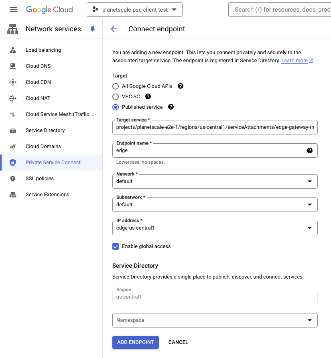
Task: Open the navigation menu hamburger icon
Action: point(11,9)
